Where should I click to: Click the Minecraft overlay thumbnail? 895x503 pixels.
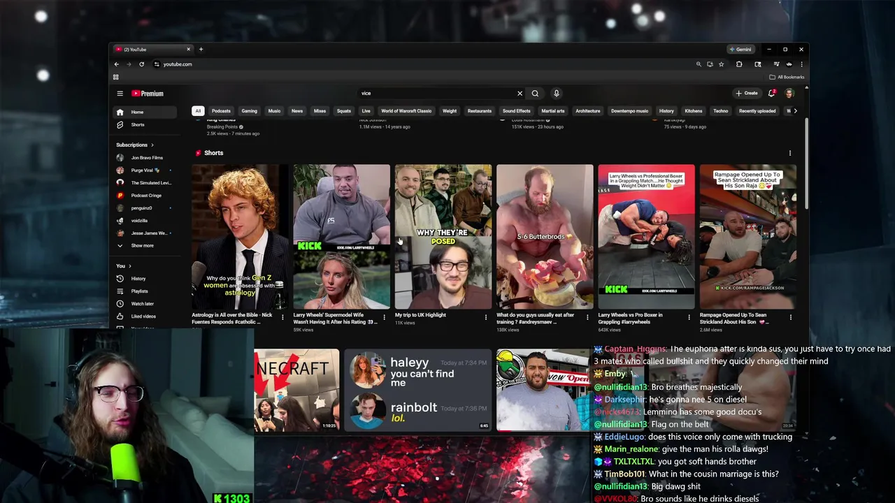pos(296,390)
